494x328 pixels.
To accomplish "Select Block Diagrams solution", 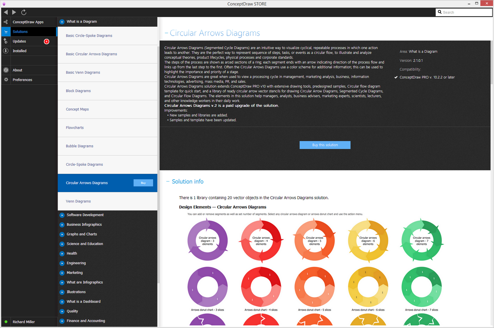I will click(x=108, y=91).
